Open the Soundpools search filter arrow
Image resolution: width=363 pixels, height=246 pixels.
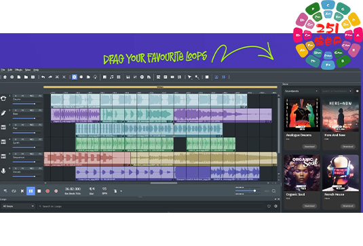point(350,91)
